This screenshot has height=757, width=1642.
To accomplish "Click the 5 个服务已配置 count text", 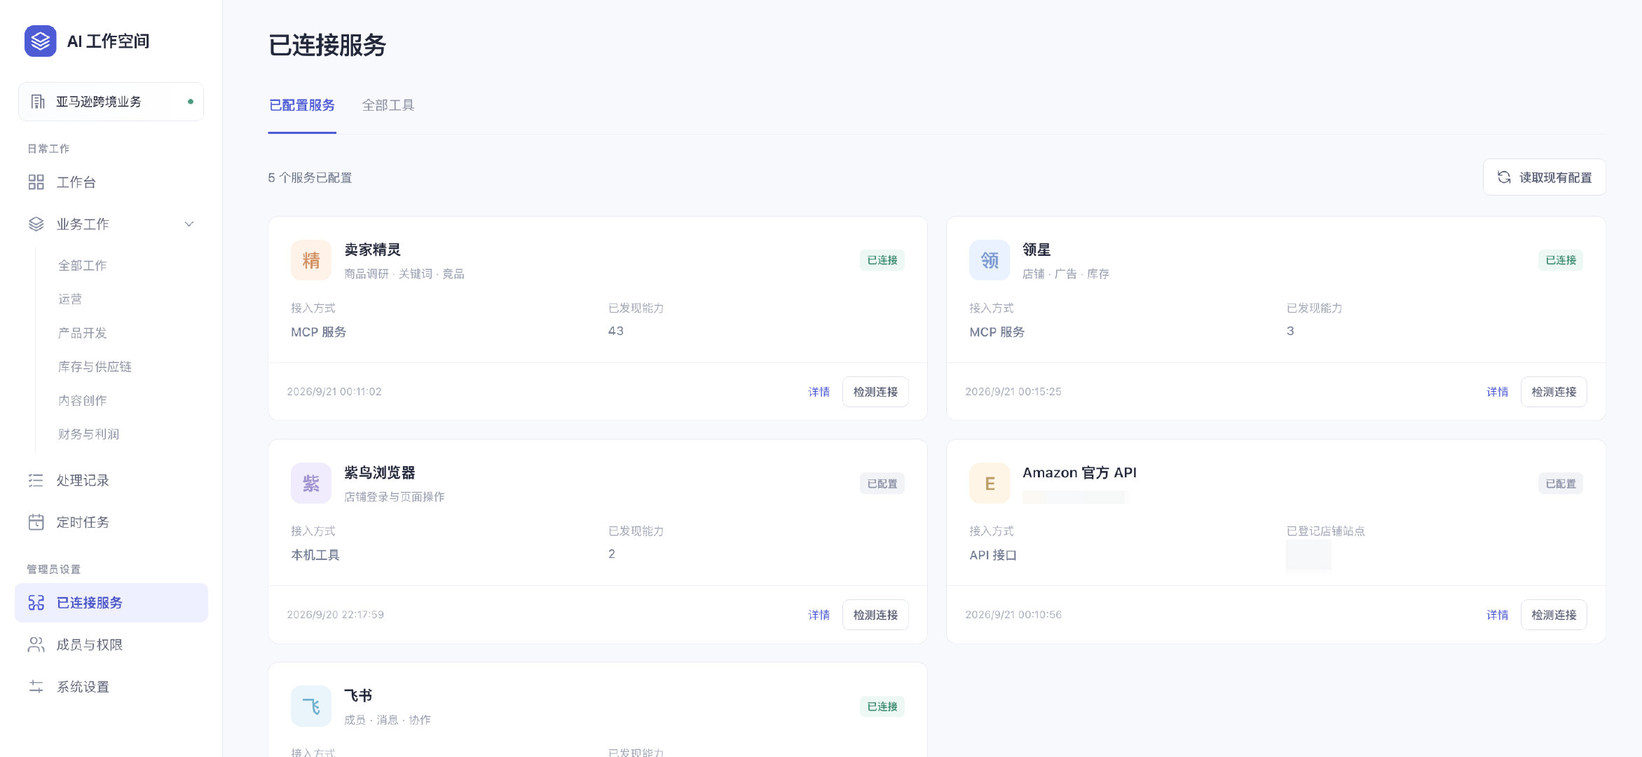I will tap(310, 178).
